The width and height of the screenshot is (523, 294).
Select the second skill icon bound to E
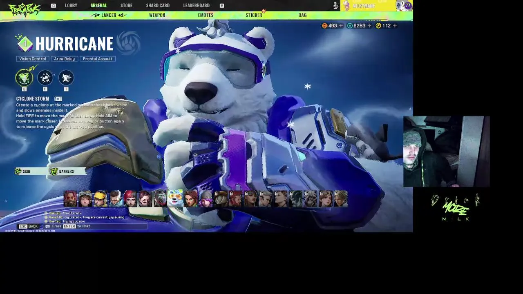(x=45, y=78)
